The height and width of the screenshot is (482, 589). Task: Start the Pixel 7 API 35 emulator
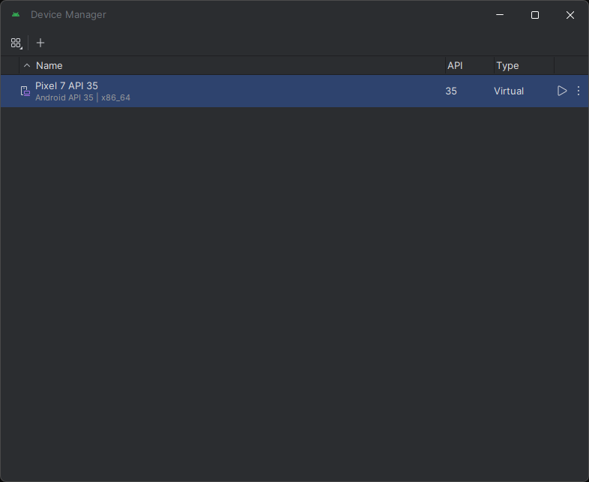[562, 91]
